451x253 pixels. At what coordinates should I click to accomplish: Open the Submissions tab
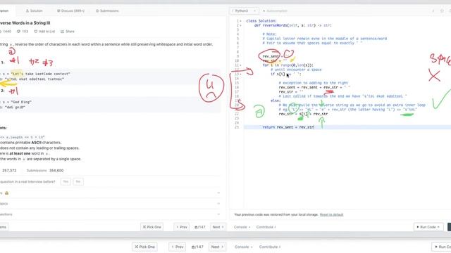[x=107, y=11]
